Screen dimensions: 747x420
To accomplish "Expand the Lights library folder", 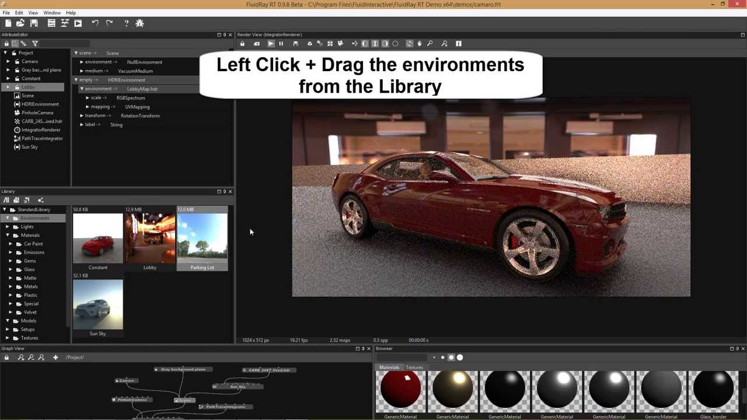I will [8, 226].
